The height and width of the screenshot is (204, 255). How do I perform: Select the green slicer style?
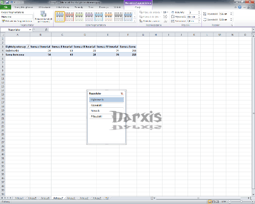point(79,16)
